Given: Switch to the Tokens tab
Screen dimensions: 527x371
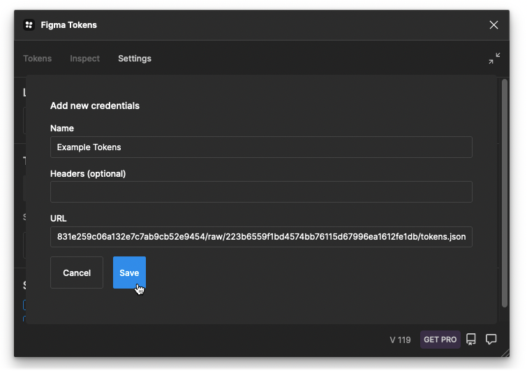Looking at the screenshot, I should (x=38, y=59).
